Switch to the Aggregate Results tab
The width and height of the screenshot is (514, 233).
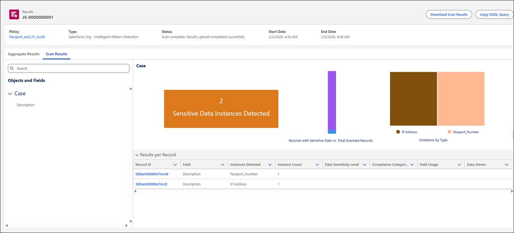pos(24,54)
